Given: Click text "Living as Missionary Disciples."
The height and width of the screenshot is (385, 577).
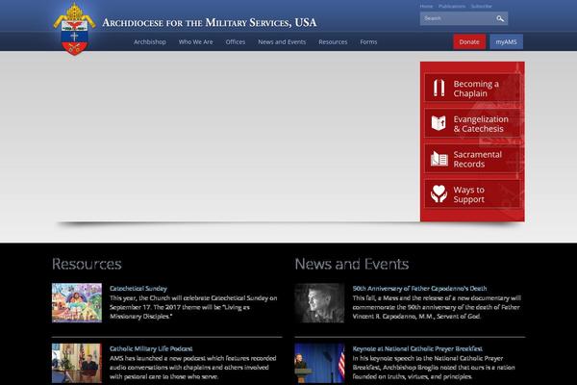Looking at the screenshot, I should point(180,312).
